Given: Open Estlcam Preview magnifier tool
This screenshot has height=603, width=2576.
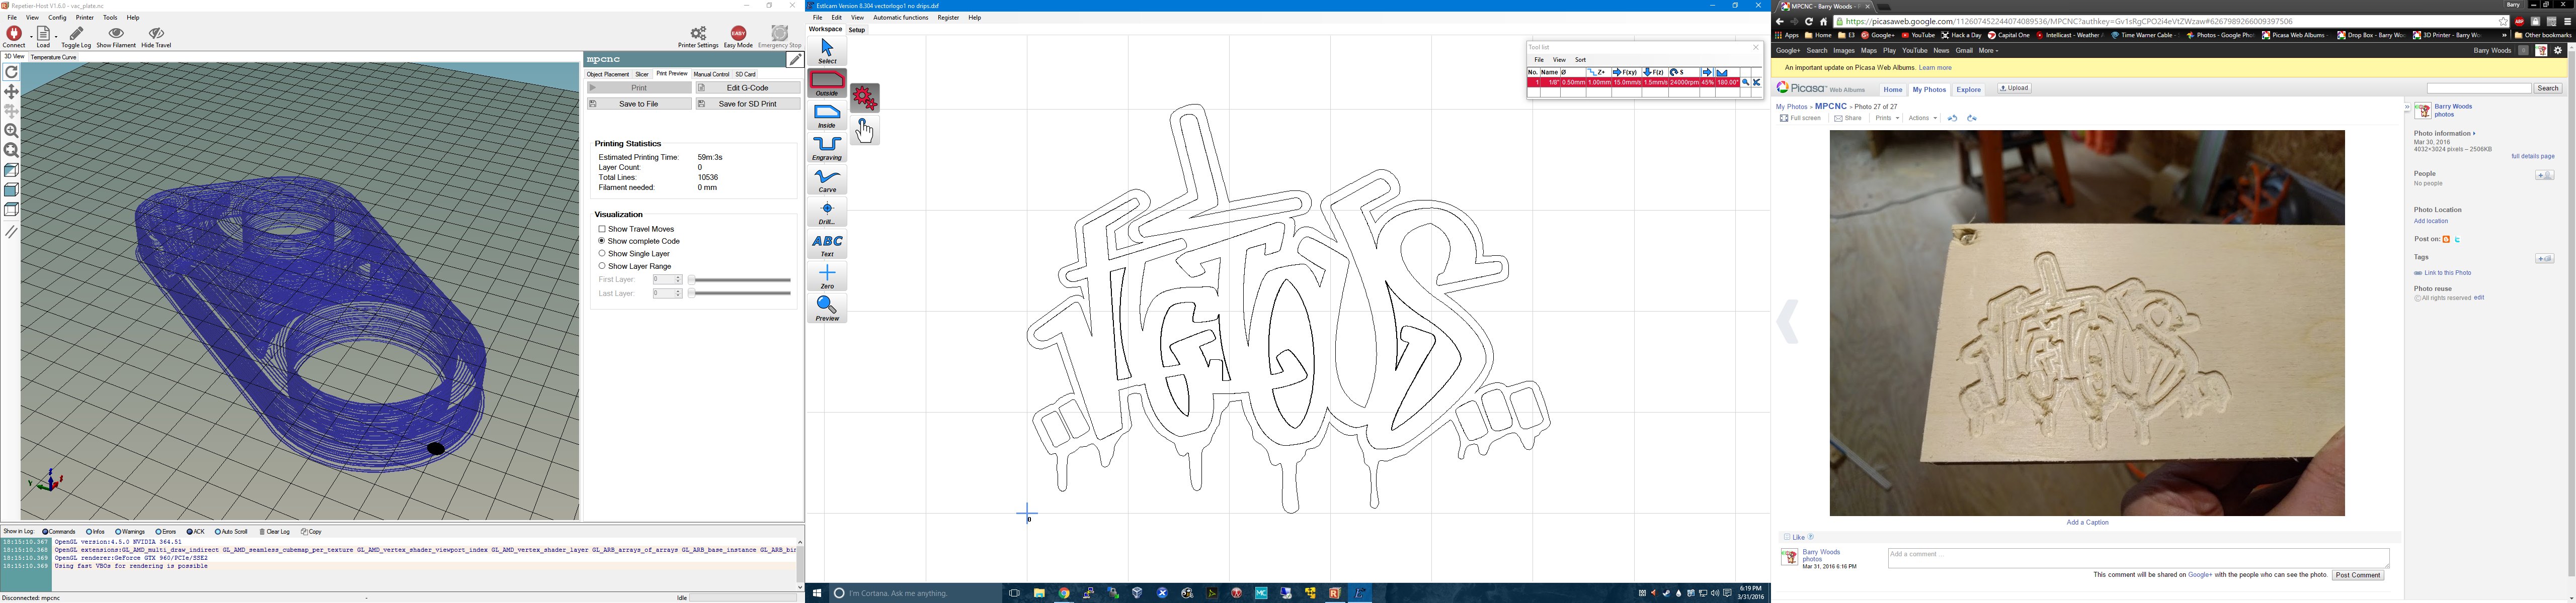Looking at the screenshot, I should 827,309.
